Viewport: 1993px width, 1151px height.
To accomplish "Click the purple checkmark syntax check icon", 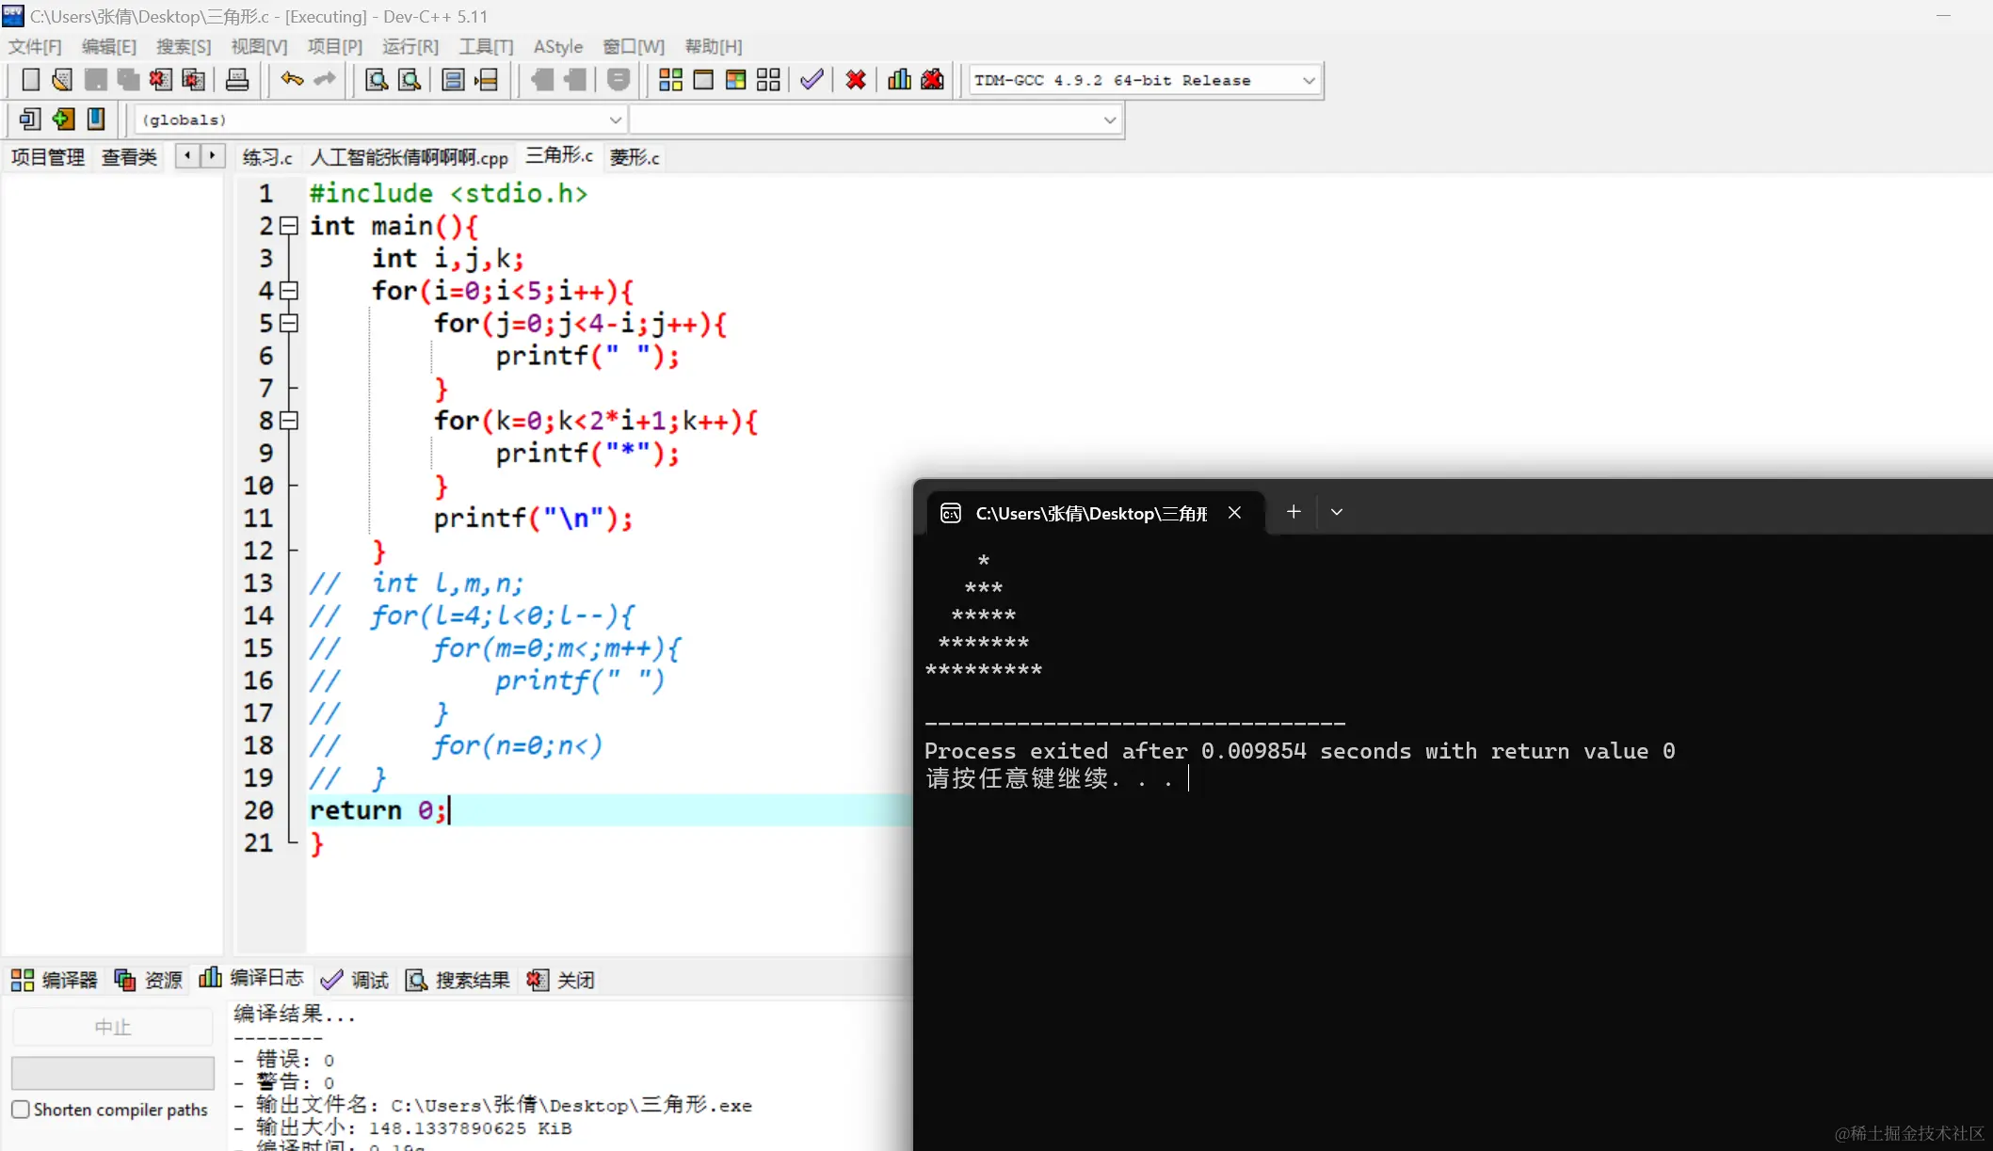I will coord(812,80).
